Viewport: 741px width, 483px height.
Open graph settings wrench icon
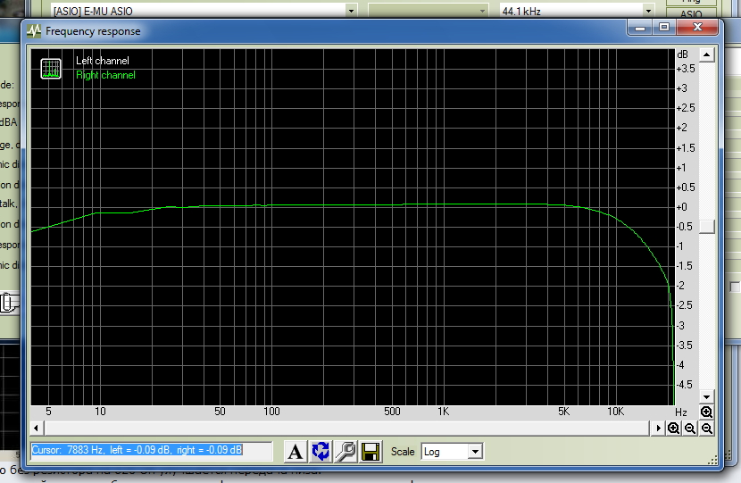(346, 452)
